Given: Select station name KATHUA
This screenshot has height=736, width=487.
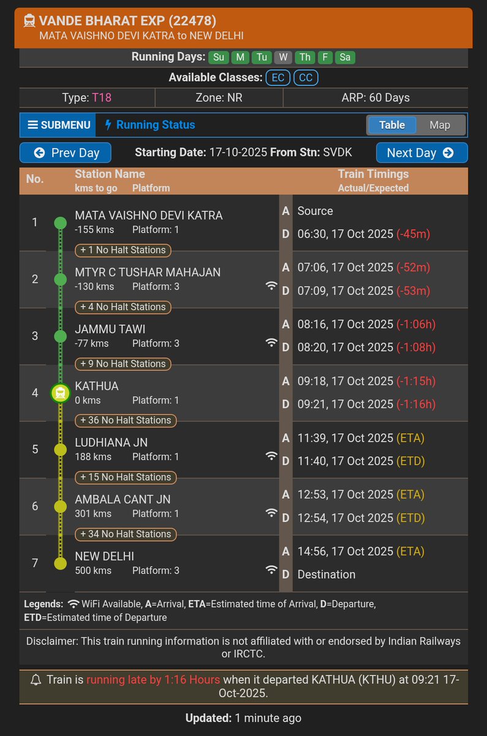Looking at the screenshot, I should [97, 386].
